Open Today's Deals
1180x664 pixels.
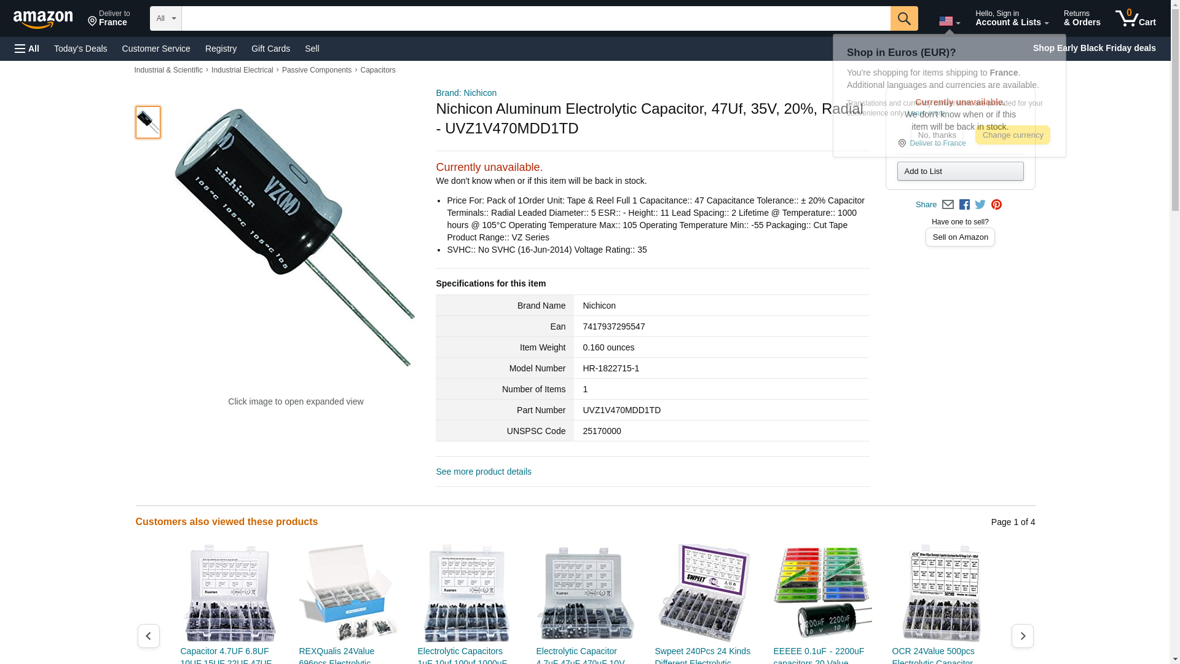81,49
